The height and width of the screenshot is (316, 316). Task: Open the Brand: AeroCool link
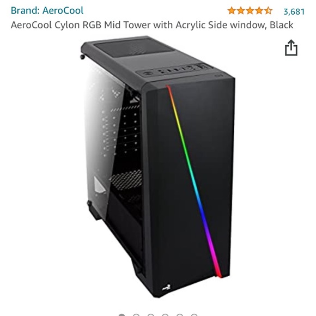coord(47,10)
